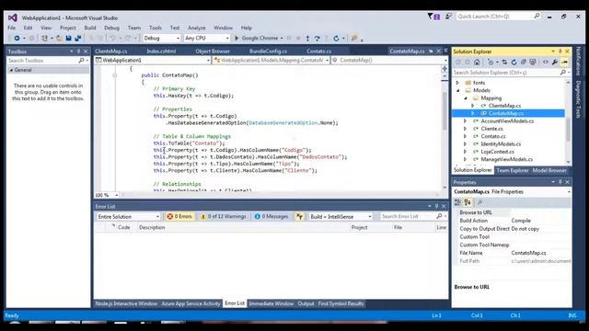Image resolution: width=589 pixels, height=331 pixels.
Task: Click the Refresh browser toolbar icon
Action: [336, 39]
